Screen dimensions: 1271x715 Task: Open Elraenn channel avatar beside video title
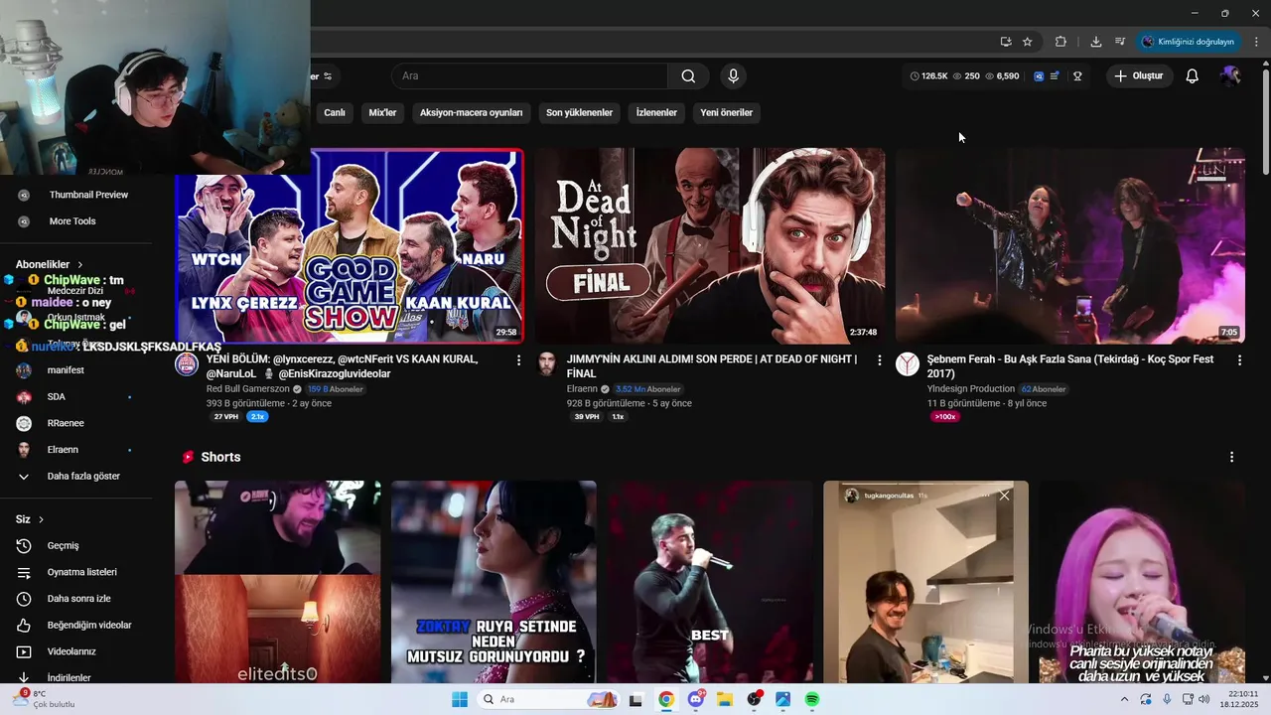(547, 363)
